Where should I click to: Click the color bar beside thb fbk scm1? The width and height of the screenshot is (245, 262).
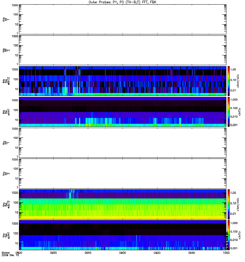click(x=228, y=112)
